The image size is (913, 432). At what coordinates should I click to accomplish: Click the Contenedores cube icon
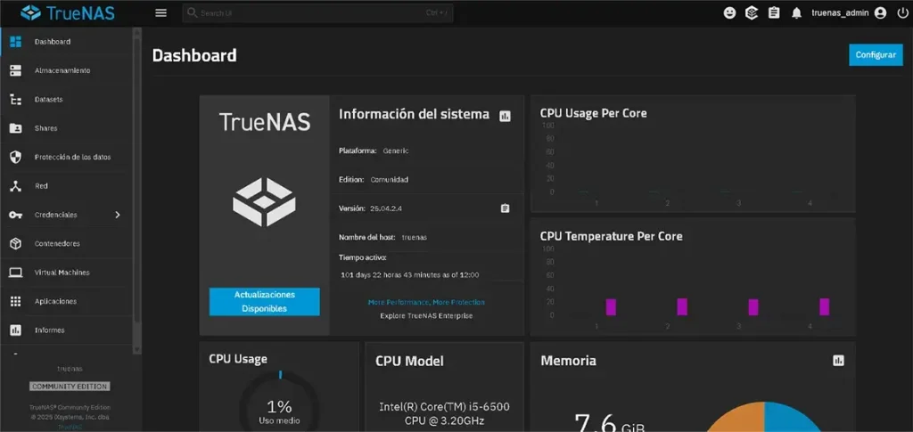coord(16,244)
